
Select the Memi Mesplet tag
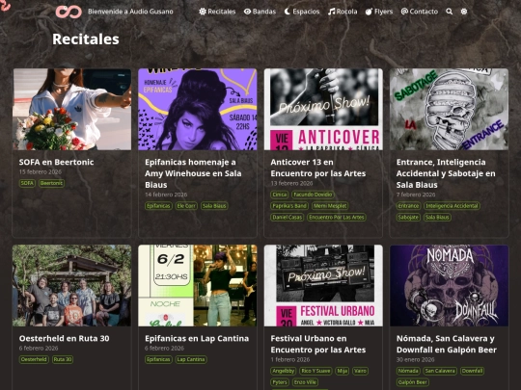click(x=330, y=206)
